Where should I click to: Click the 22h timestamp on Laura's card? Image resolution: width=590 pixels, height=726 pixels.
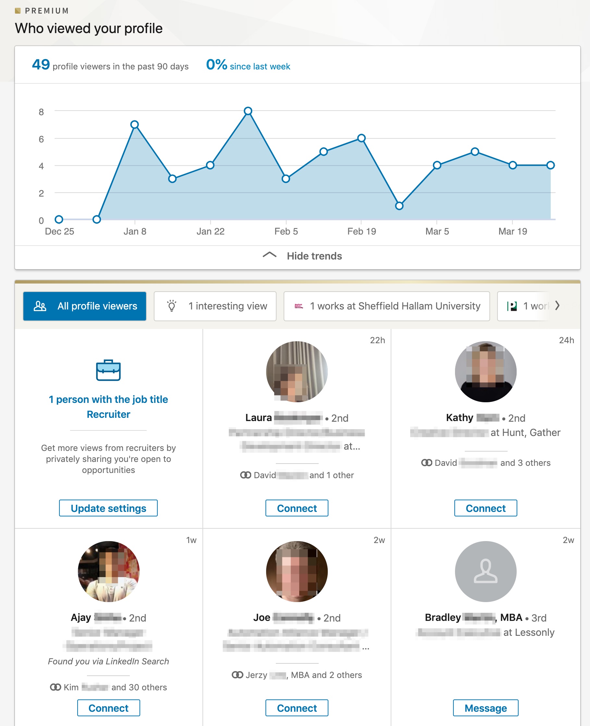click(x=377, y=340)
